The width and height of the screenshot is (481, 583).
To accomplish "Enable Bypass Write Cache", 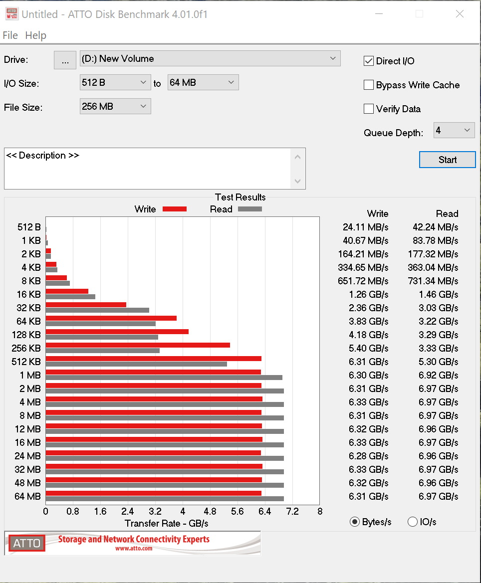I will tap(369, 85).
